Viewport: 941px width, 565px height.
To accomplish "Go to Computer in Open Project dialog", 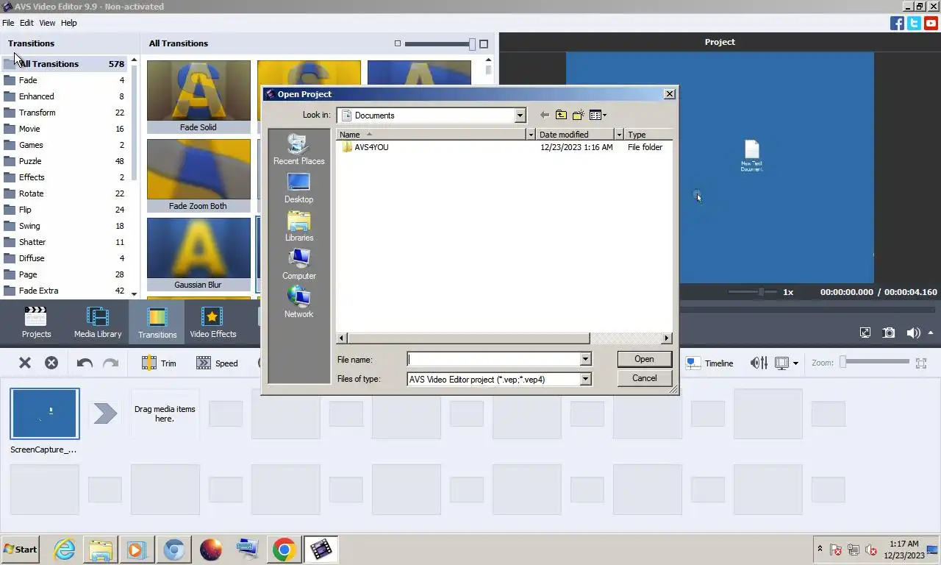I will (x=298, y=264).
